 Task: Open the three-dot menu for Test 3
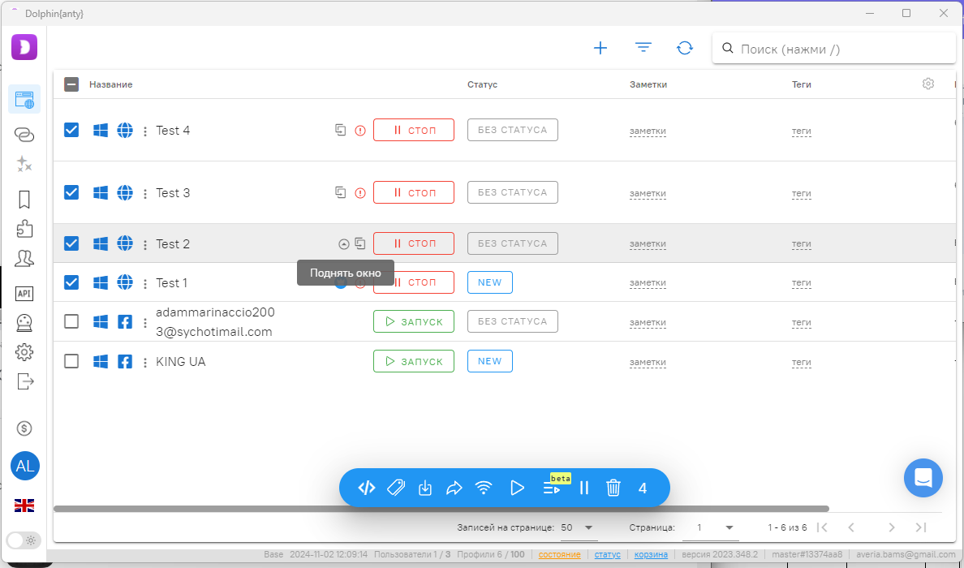pos(145,193)
